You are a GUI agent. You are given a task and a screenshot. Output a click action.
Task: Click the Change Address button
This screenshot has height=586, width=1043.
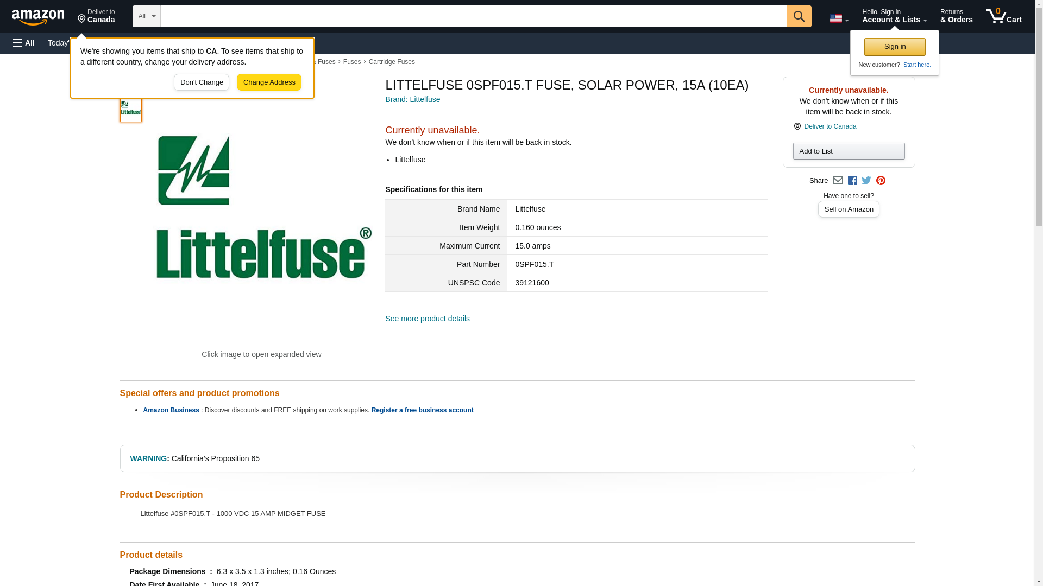click(269, 82)
